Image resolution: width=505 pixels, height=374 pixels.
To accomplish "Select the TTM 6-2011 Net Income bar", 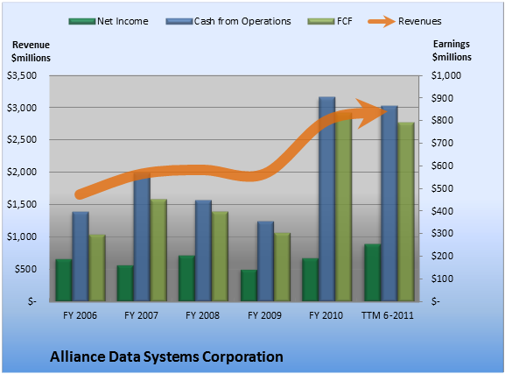I will [x=372, y=272].
